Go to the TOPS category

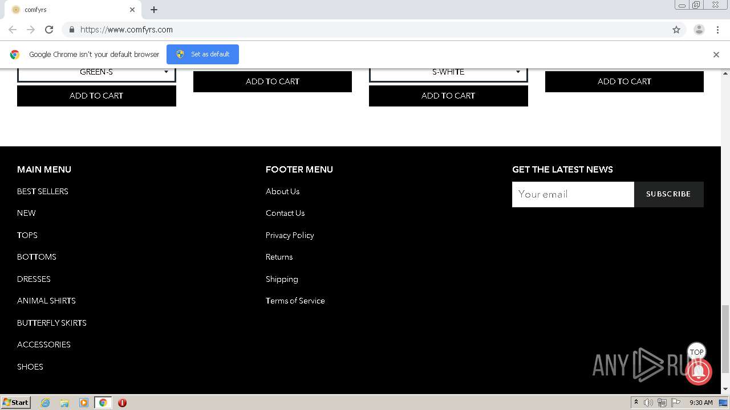(27, 235)
